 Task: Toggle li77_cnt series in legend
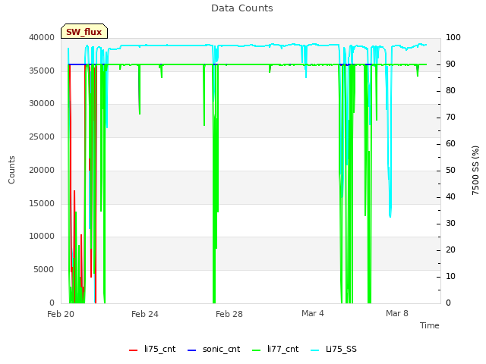tap(275, 350)
